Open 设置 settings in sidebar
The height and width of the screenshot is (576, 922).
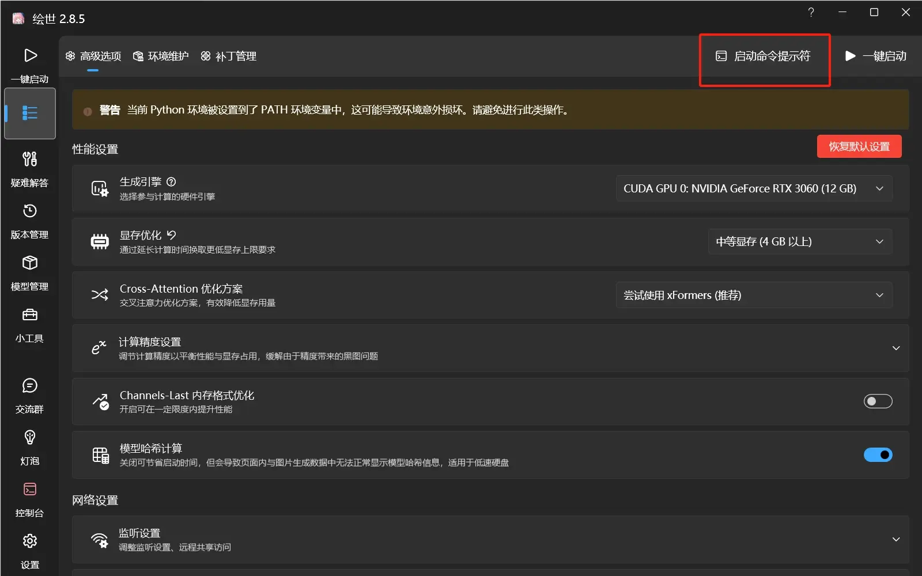[30, 551]
